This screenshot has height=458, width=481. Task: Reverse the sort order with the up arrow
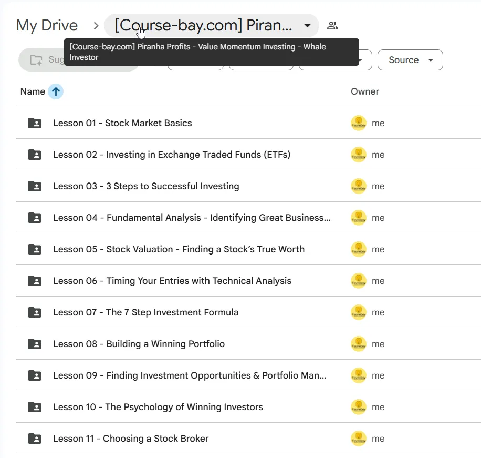[56, 91]
